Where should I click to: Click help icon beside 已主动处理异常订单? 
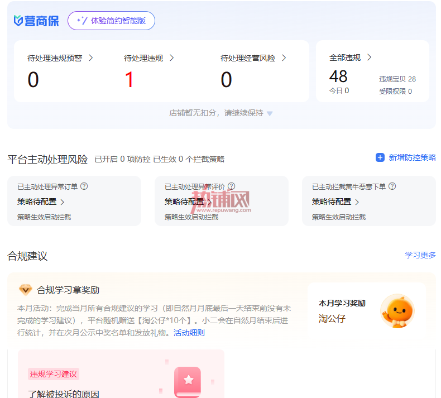[x=84, y=186]
